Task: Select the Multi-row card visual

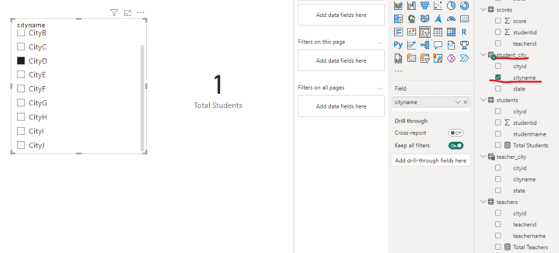Action: (399, 32)
